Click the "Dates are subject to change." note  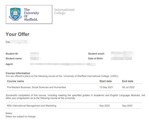21,116
